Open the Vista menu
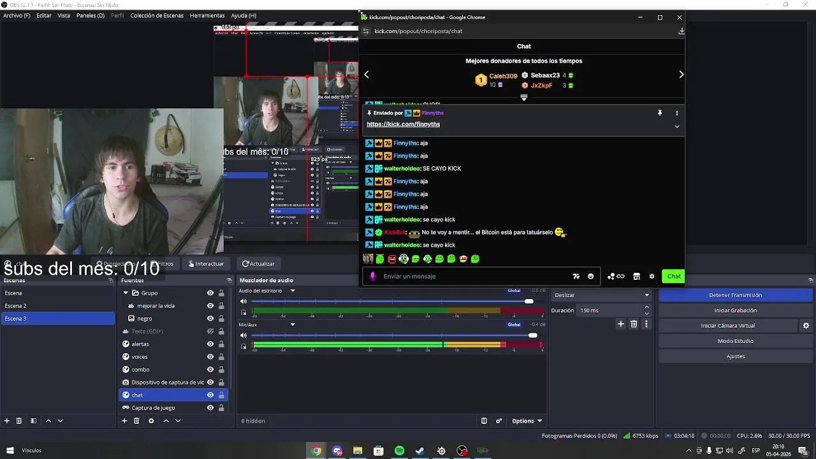Viewport: 816px width, 459px height. (x=64, y=15)
